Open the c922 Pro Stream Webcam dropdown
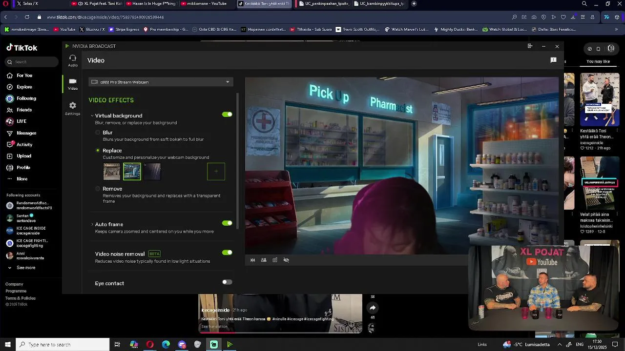 (161, 82)
